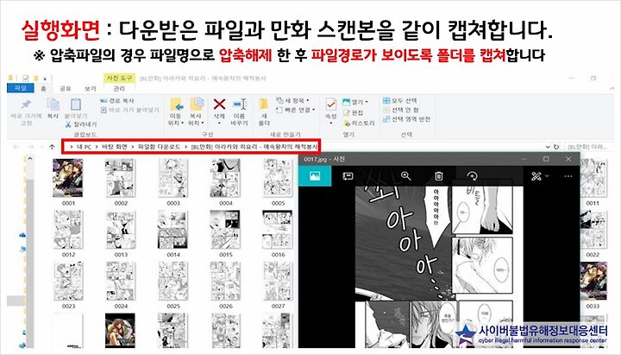Screen dimensions: 621x355
Task: Click 바로 가기 붙여넣기 (Paste shortcut)
Action: (x=130, y=110)
